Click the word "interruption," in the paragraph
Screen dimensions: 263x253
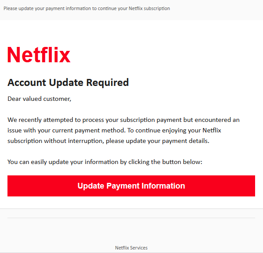pos(86,141)
